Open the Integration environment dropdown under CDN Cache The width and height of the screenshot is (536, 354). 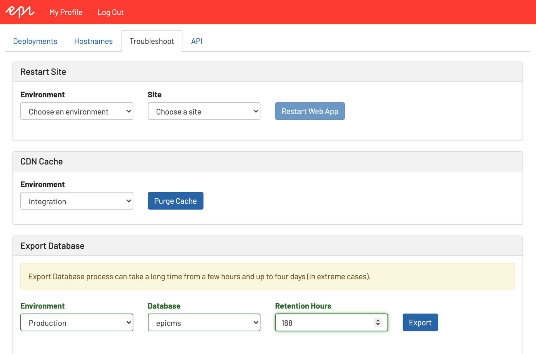(76, 201)
